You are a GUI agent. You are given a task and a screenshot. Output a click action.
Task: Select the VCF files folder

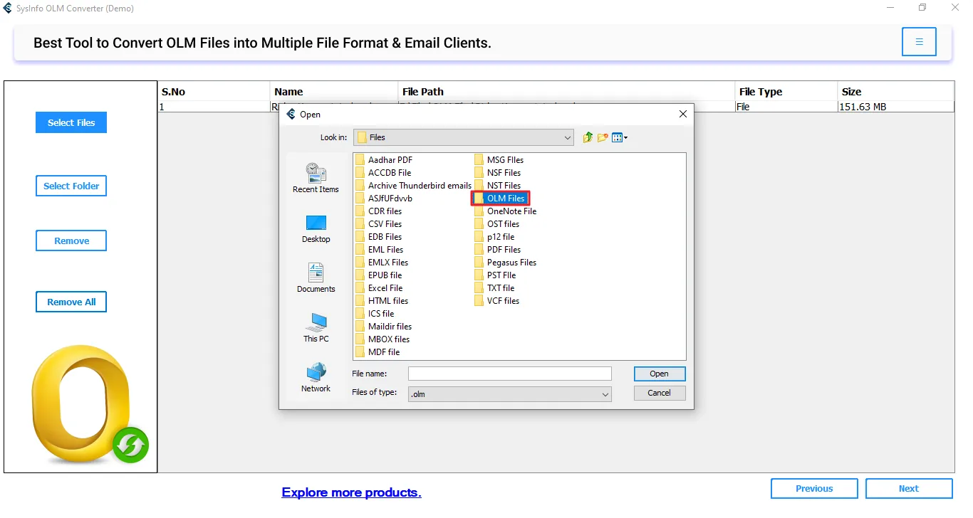(497, 301)
